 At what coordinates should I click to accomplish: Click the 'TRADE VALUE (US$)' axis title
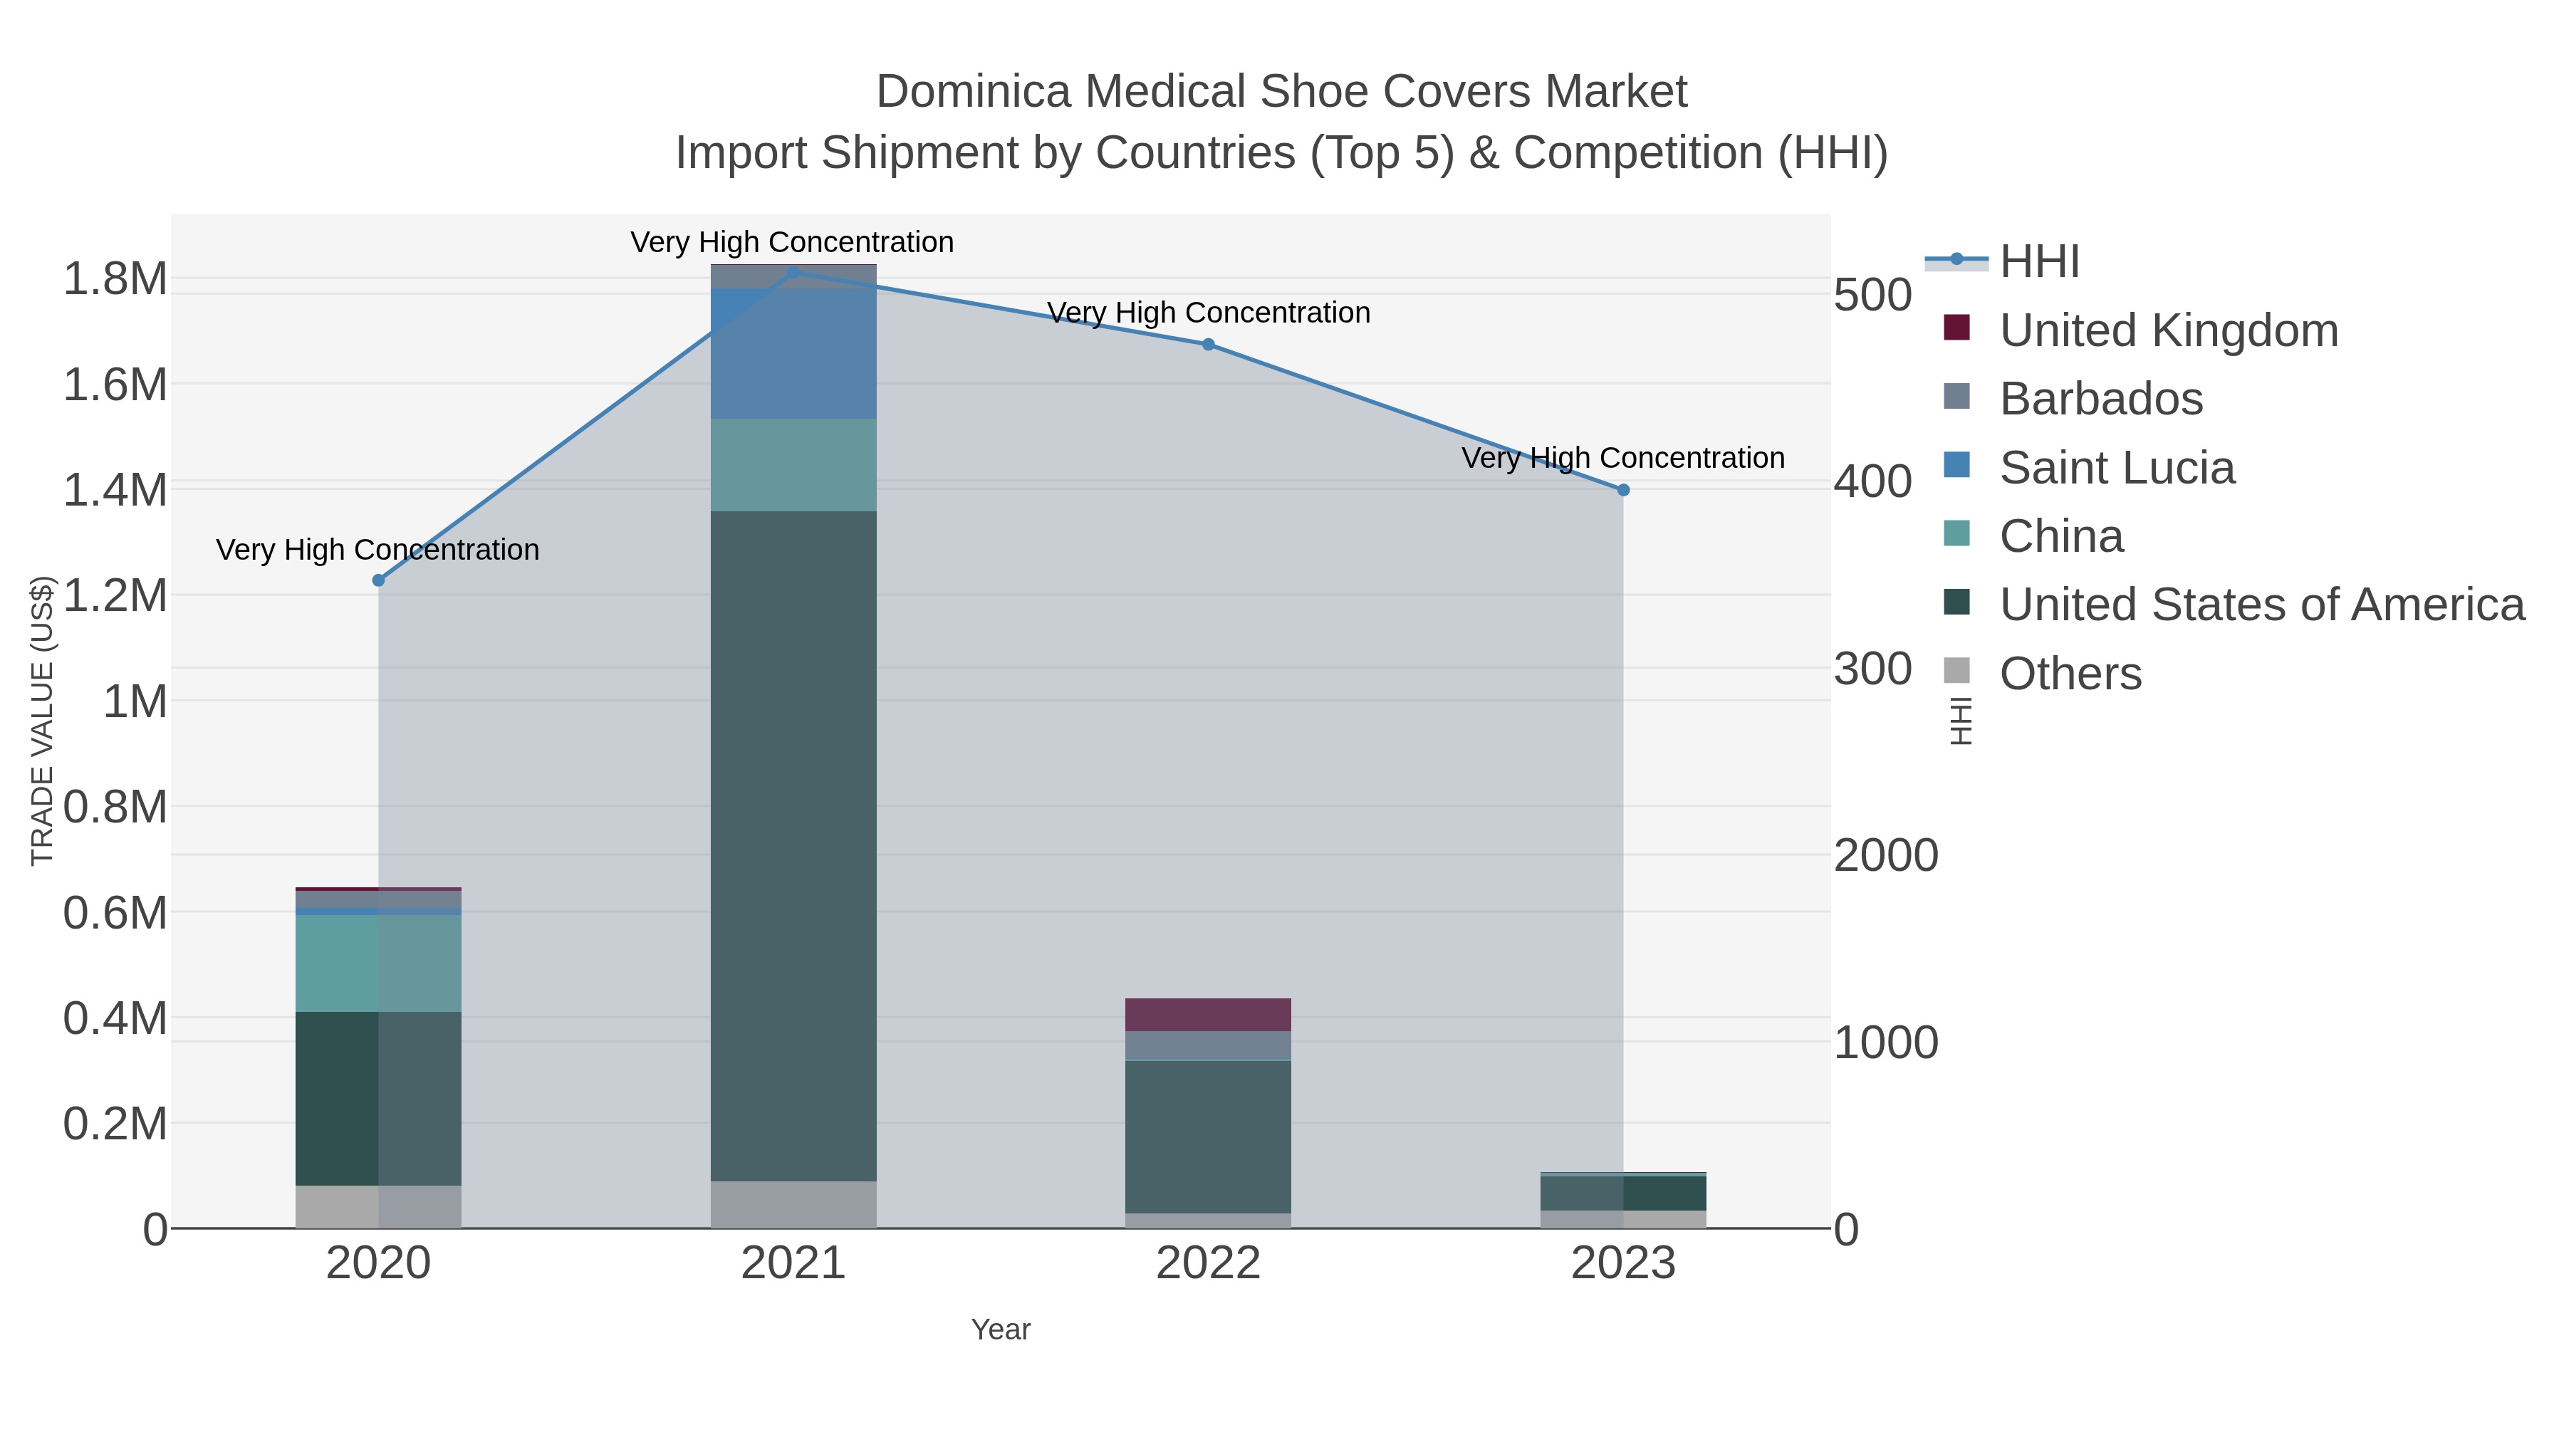[x=42, y=721]
